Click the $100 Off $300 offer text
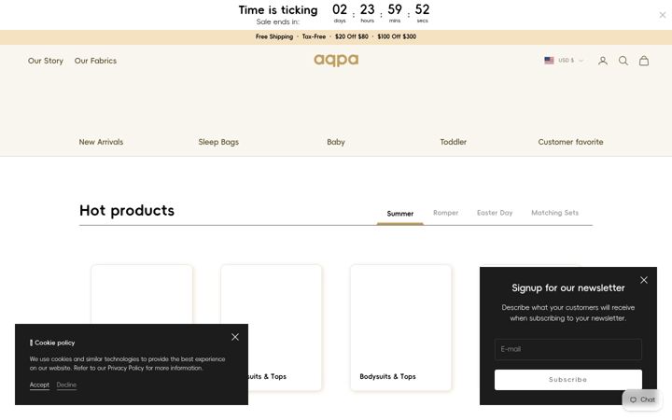Screen dimensions: 672x420 click(397, 36)
